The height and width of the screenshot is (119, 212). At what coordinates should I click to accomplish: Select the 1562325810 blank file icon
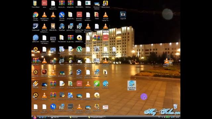coord(79,3)
